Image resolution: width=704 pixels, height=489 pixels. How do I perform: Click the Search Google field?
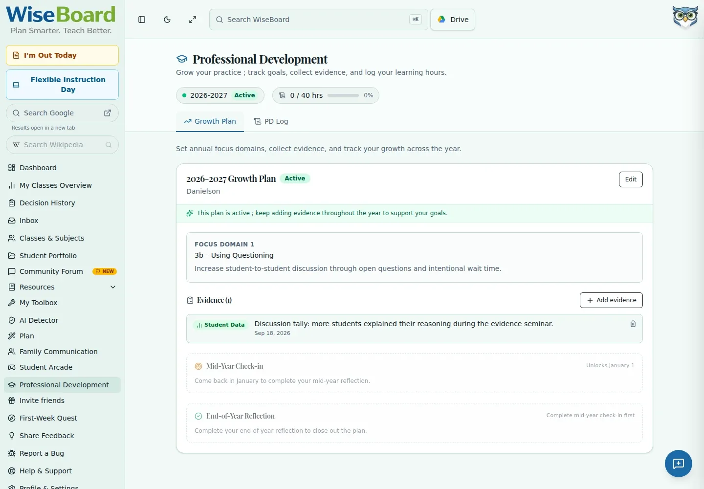coord(62,113)
